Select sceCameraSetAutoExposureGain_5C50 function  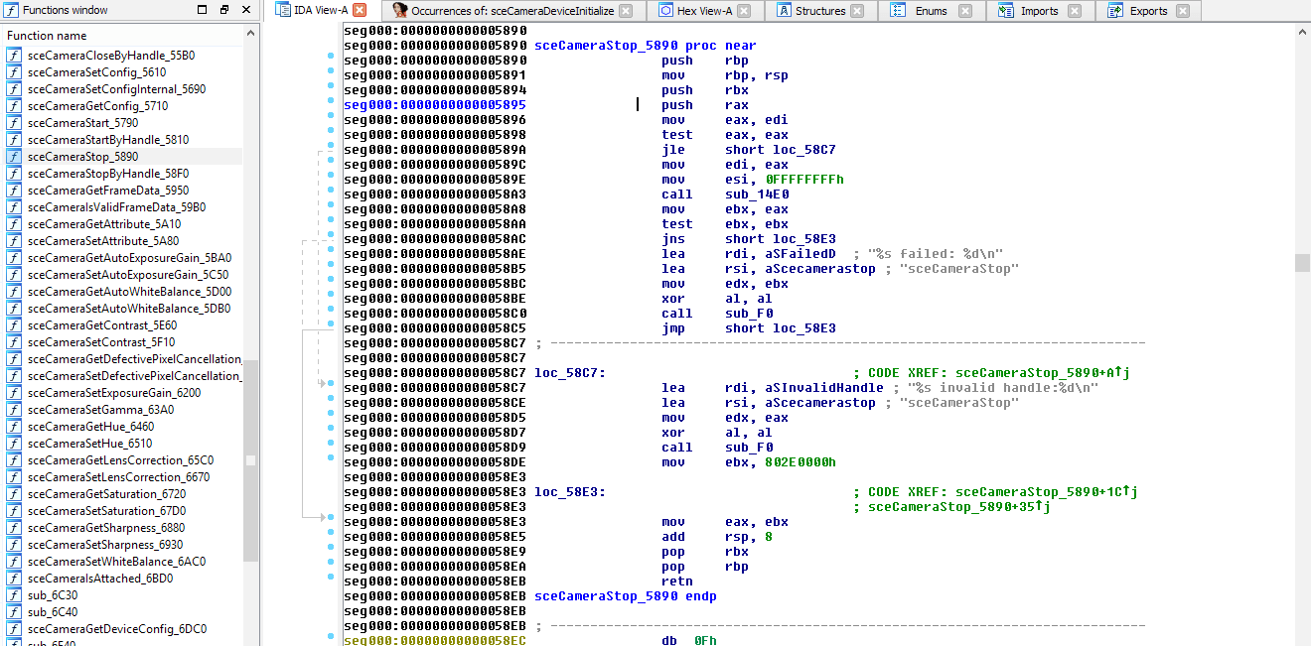click(x=128, y=275)
